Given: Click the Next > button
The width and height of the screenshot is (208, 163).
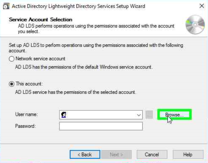Looking at the screenshot, I should coord(116,155).
